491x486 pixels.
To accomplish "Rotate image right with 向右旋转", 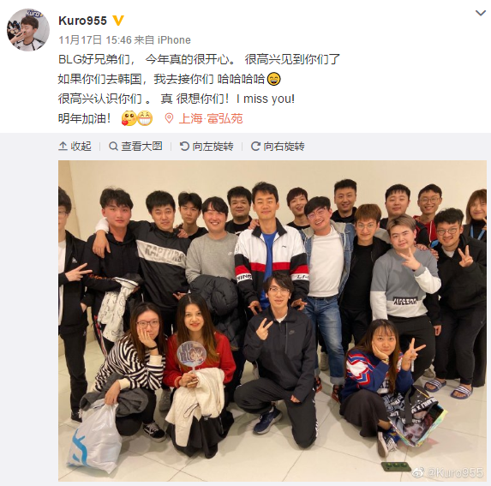I will tap(278, 147).
